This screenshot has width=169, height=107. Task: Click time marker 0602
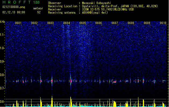pos(34,23)
